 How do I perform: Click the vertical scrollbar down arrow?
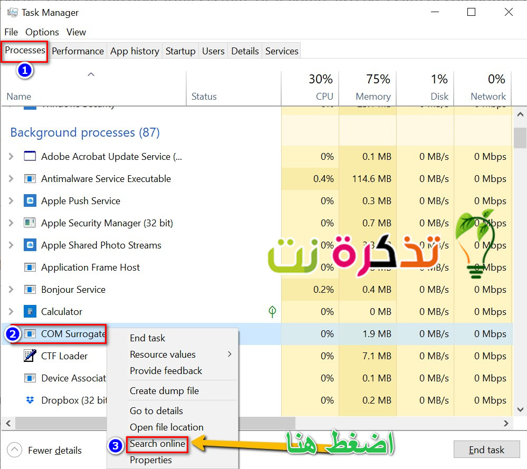[520, 409]
